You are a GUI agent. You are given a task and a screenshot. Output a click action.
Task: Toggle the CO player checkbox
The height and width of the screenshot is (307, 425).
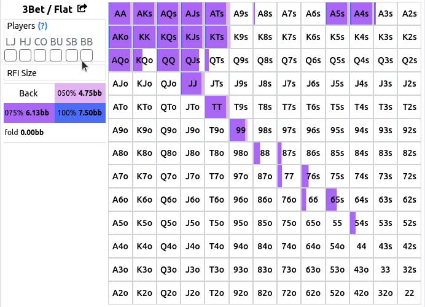coord(40,56)
